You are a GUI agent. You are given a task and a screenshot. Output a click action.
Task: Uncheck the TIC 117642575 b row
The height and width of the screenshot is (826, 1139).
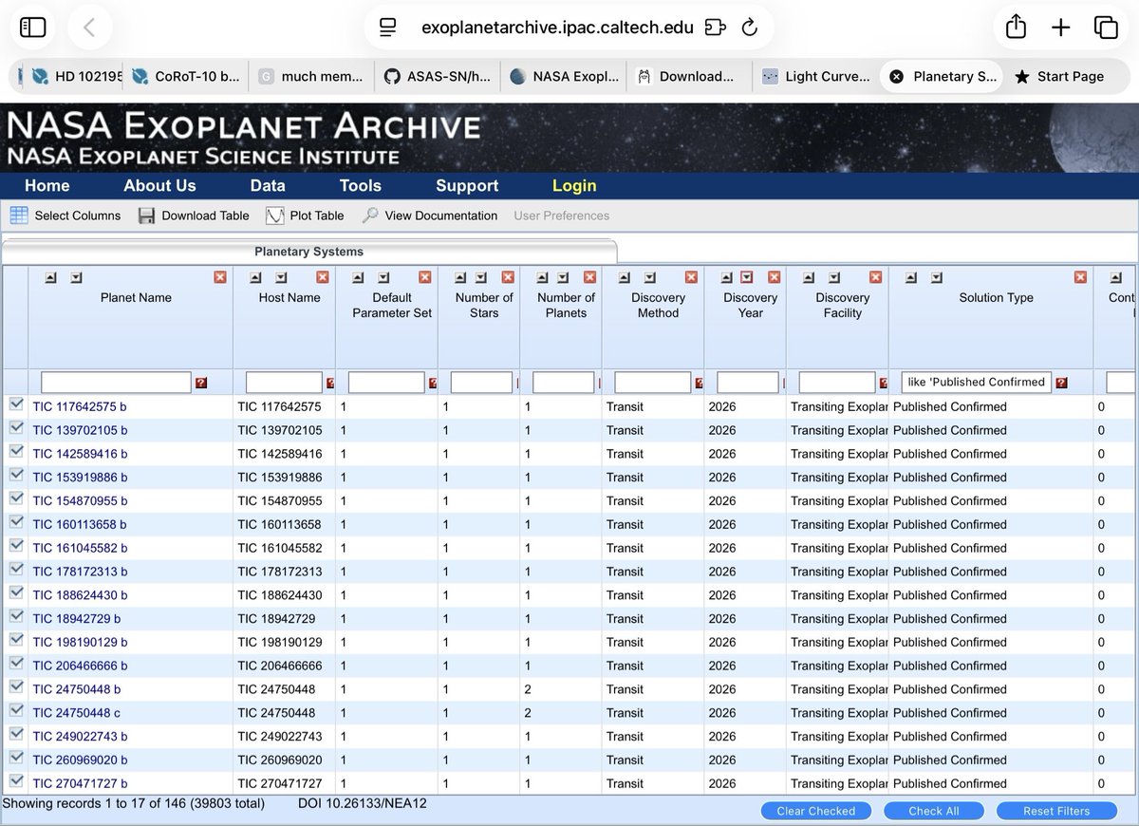click(x=15, y=403)
